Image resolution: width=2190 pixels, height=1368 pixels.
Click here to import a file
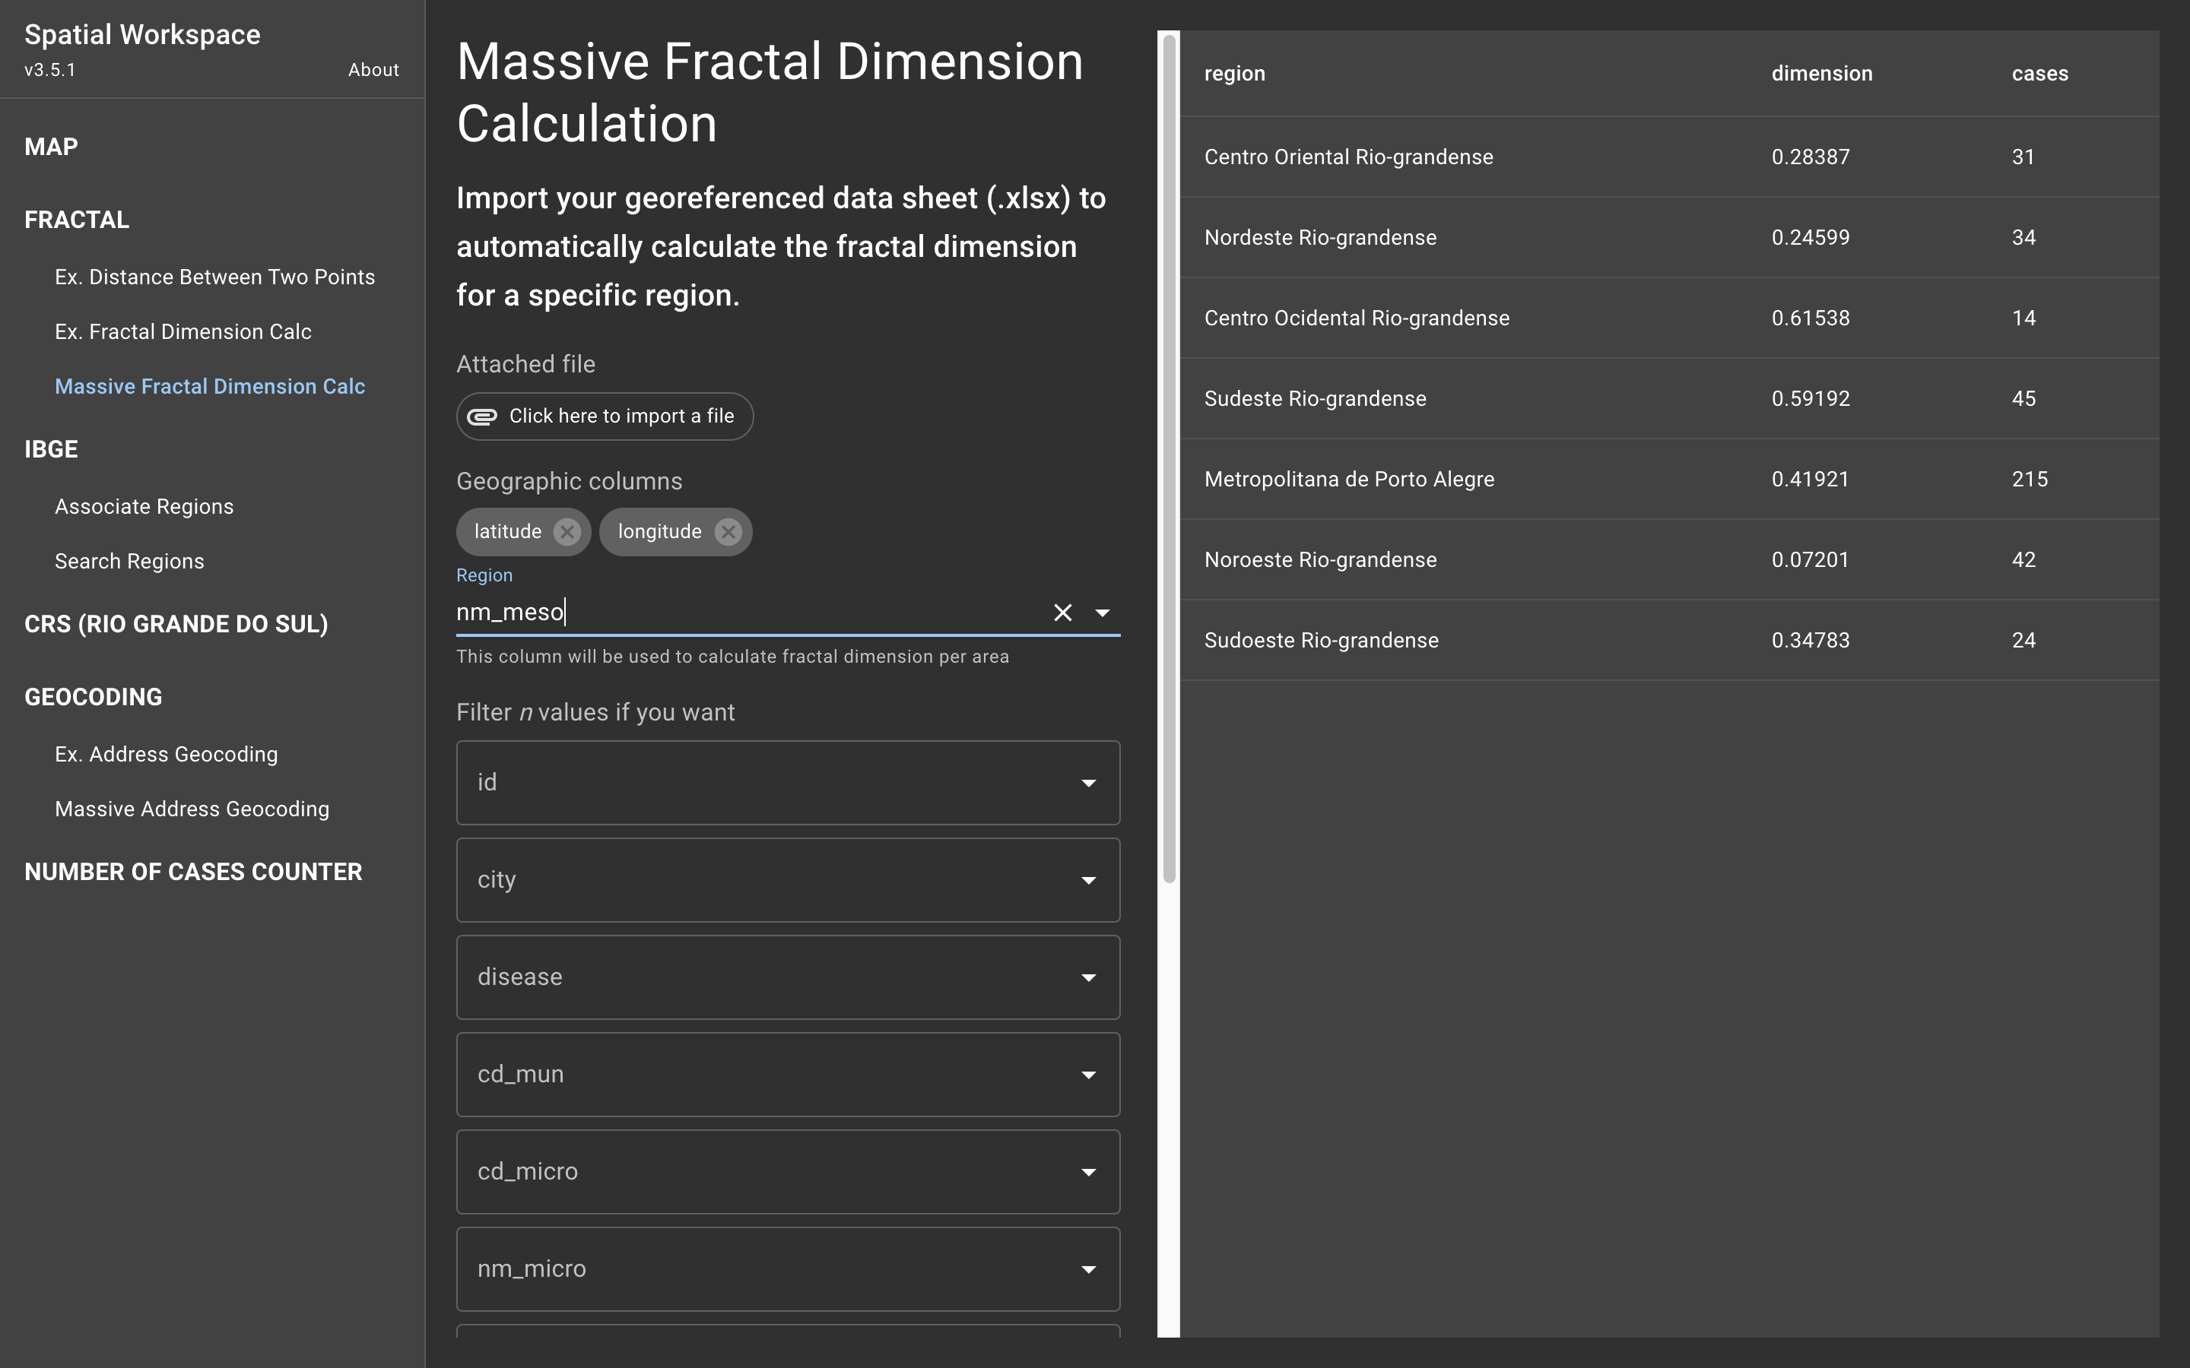click(620, 416)
